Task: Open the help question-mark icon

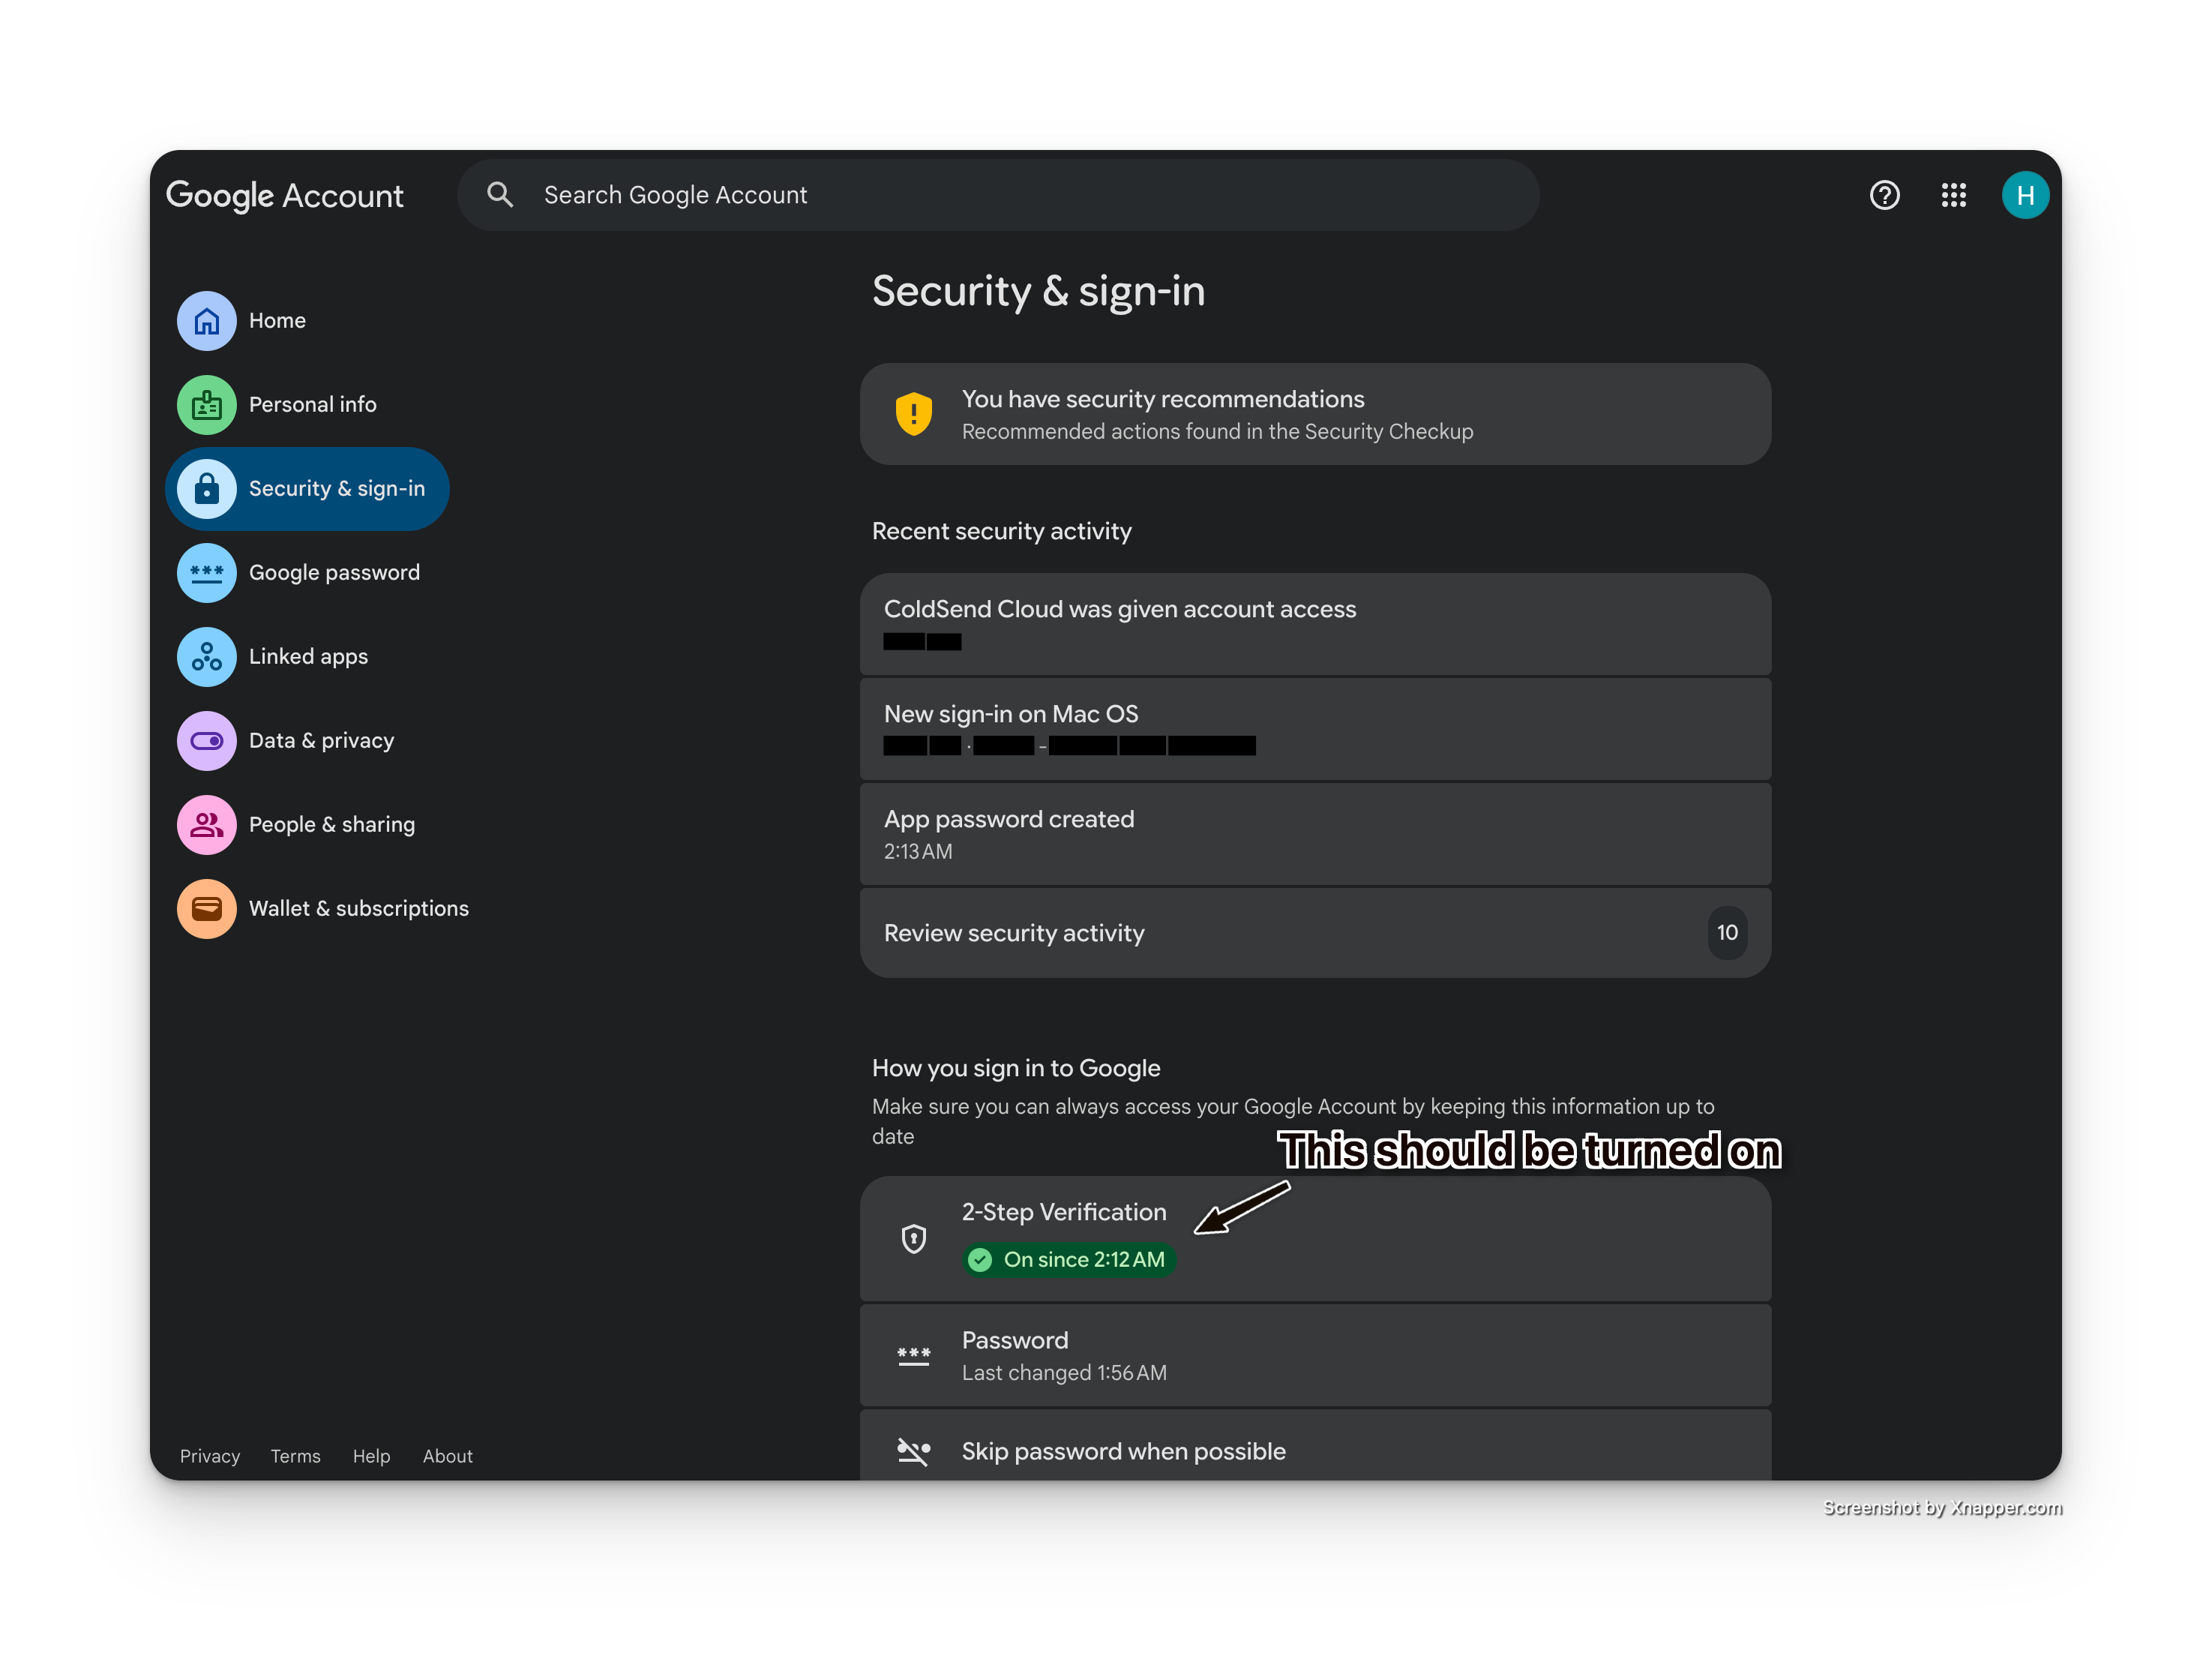Action: point(1884,195)
